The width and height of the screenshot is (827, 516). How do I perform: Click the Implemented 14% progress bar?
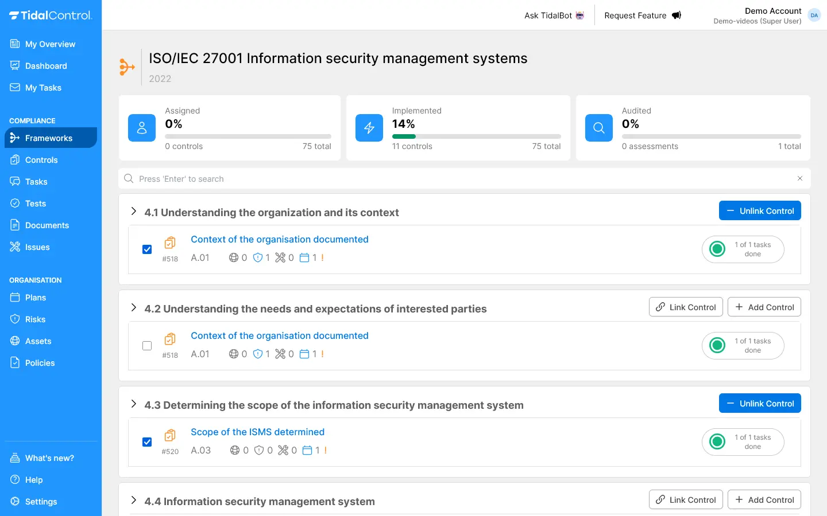(476, 136)
